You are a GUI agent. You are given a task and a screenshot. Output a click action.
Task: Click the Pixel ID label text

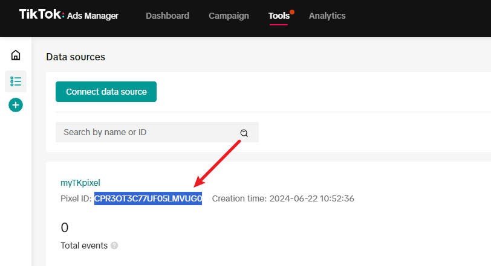click(76, 198)
